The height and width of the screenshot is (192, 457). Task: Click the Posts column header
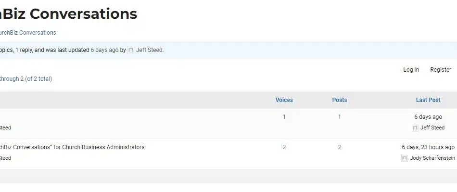[340, 100]
